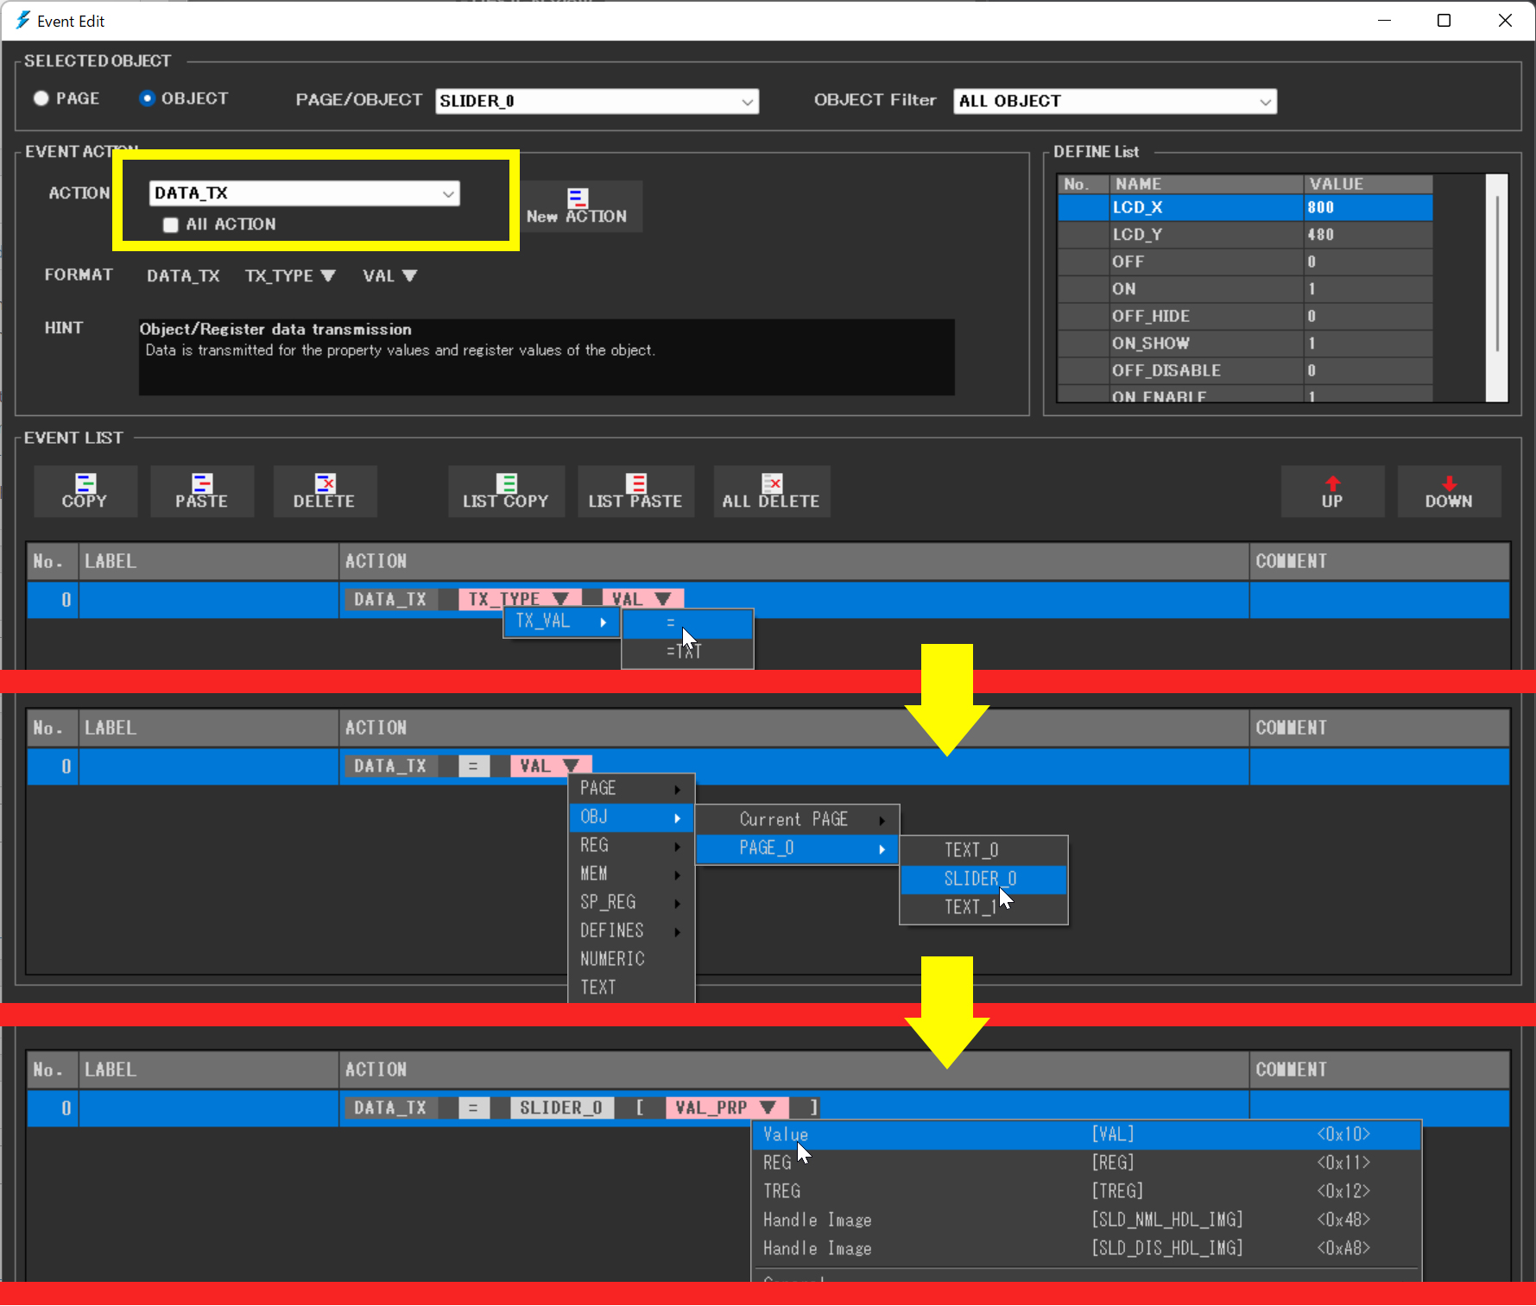Select the PAGE radio button
1536x1306 pixels.
41,98
